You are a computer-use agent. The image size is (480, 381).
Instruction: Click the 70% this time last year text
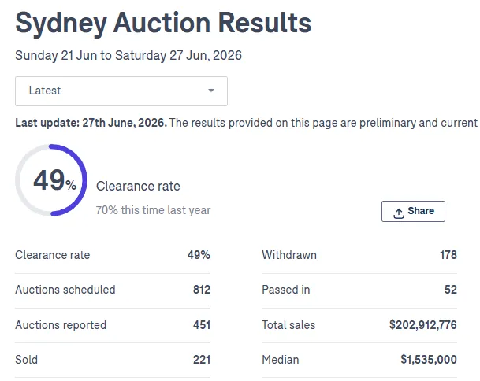point(153,210)
